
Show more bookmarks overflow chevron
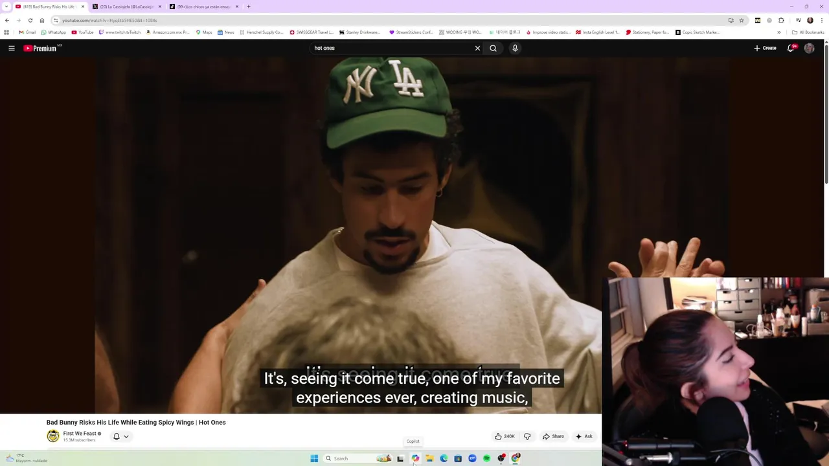[x=779, y=32]
